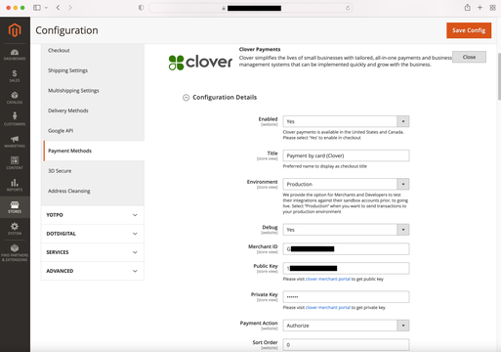Click the Safari address bar
Viewport: 501px width, 352px height.
tap(250, 8)
